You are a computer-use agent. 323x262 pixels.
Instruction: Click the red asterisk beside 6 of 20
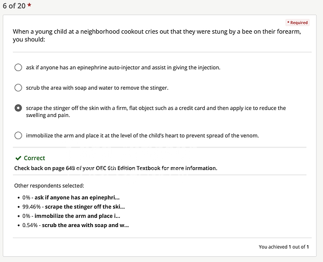pos(29,5)
